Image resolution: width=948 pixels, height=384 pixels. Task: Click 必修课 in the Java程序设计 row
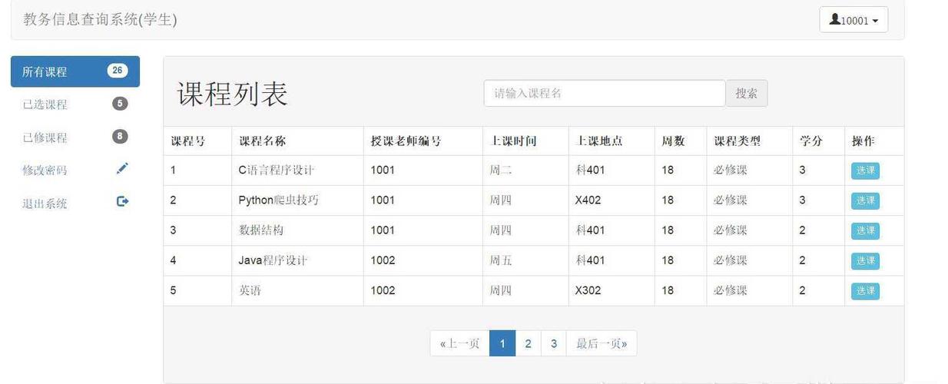point(731,260)
